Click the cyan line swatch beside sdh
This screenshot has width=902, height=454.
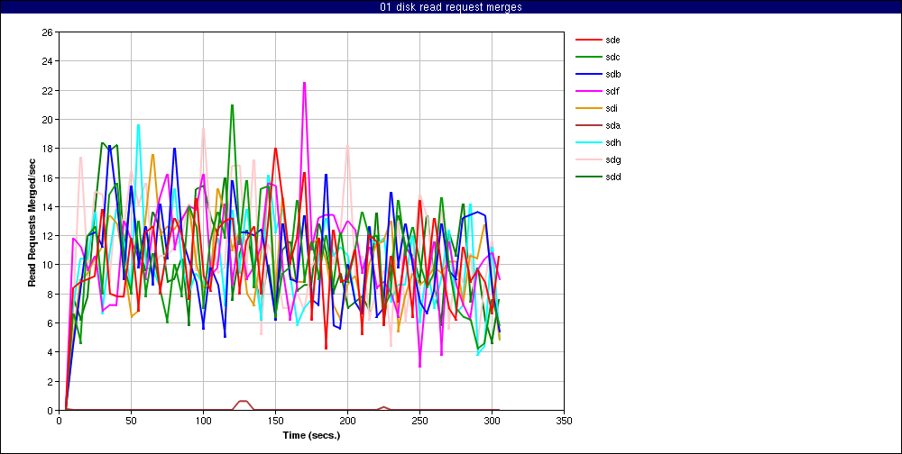click(x=588, y=142)
